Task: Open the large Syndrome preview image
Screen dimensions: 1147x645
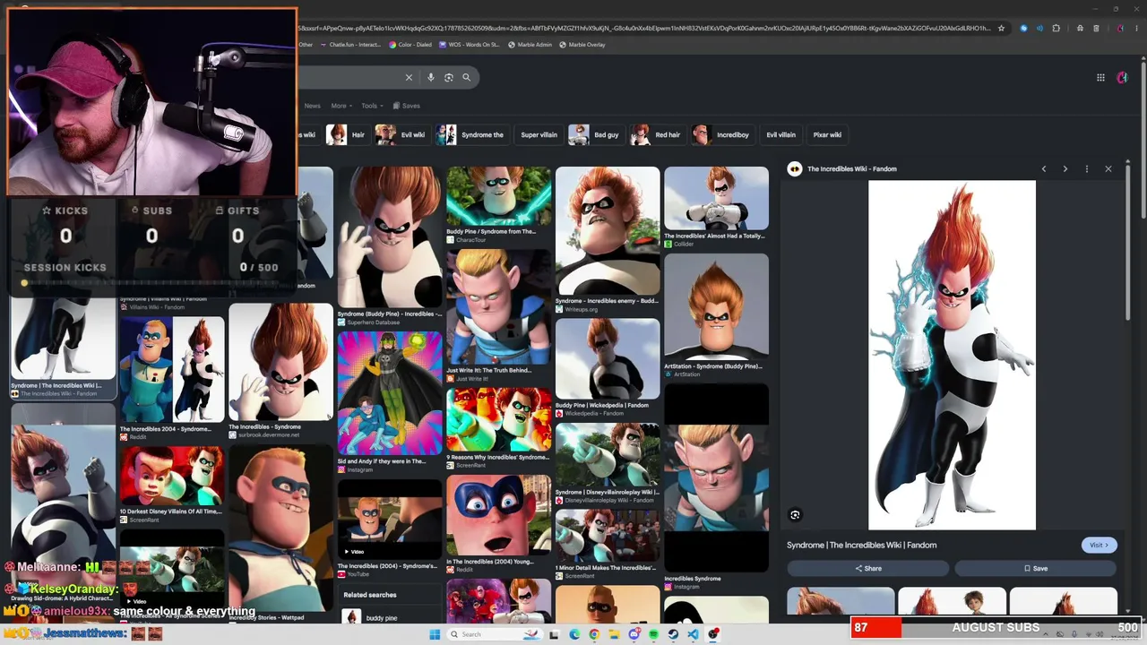Action: point(952,356)
